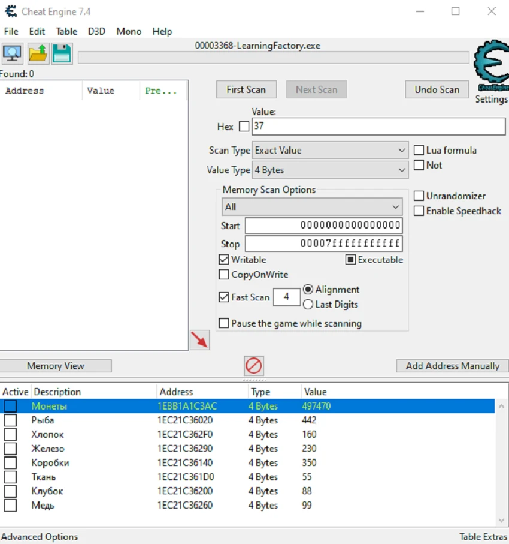The image size is (509, 544).
Task: Enable Speedhack checkbox
Action: coord(419,211)
